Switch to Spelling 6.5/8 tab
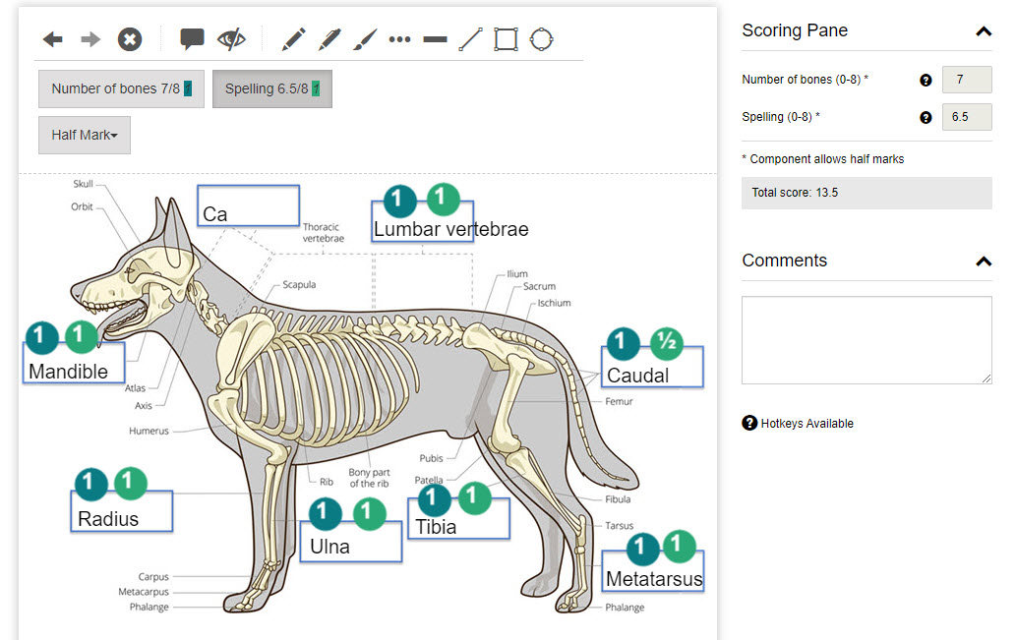Screen dimensions: 1016x640 pos(271,88)
